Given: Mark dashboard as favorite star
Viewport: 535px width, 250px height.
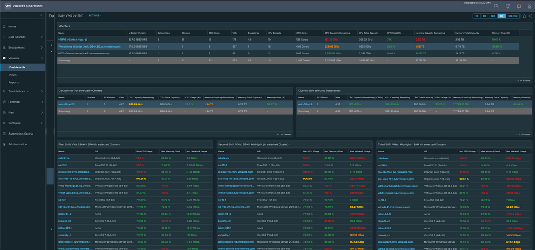Looking at the screenshot, I should [524, 16].
